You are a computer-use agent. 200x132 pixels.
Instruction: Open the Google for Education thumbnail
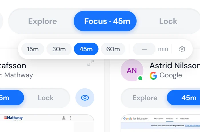(161, 123)
